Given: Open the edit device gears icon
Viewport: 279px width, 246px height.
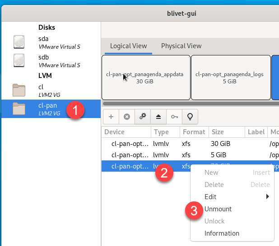Looking at the screenshot, I should 143,117.
